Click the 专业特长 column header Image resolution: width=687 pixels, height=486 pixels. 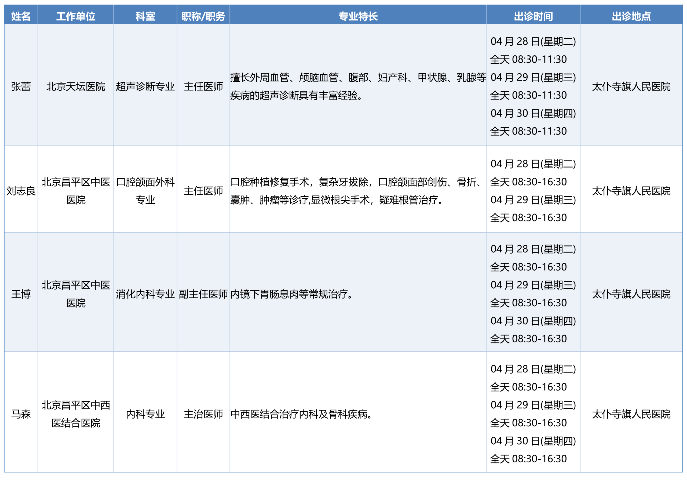pyautogui.click(x=358, y=16)
